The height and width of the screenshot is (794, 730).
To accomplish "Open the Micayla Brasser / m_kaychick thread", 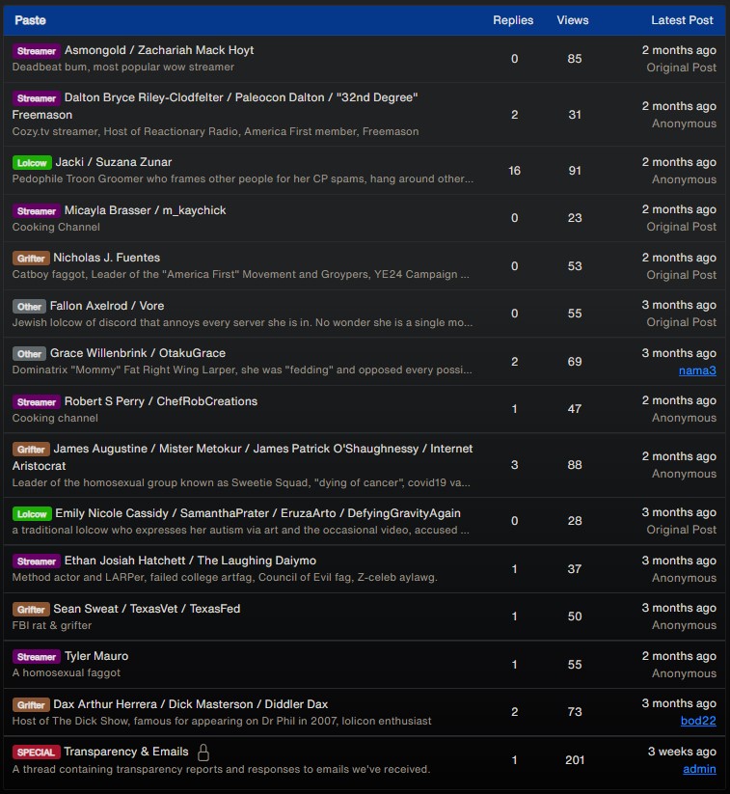I will pos(145,210).
